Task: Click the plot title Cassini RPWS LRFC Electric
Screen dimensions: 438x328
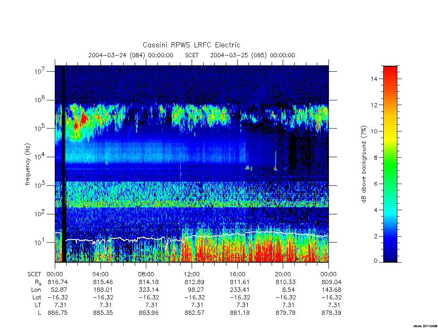Action: pyautogui.click(x=191, y=45)
